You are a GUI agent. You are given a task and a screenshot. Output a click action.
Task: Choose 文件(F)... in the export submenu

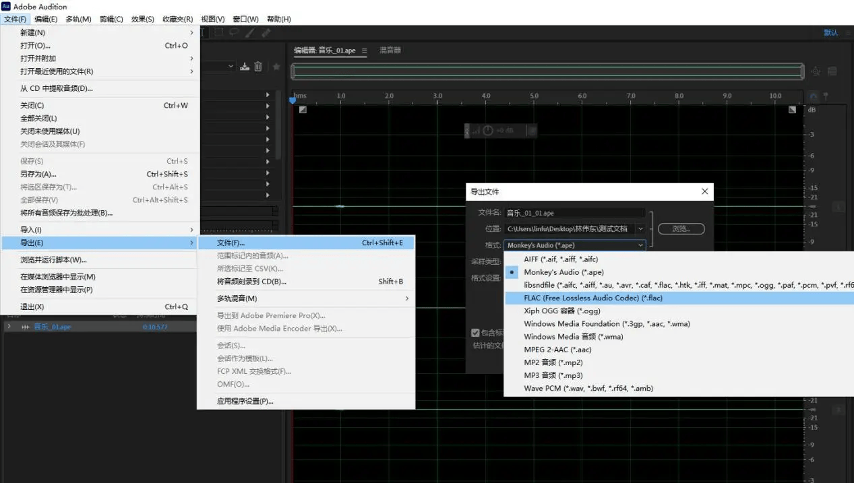305,243
